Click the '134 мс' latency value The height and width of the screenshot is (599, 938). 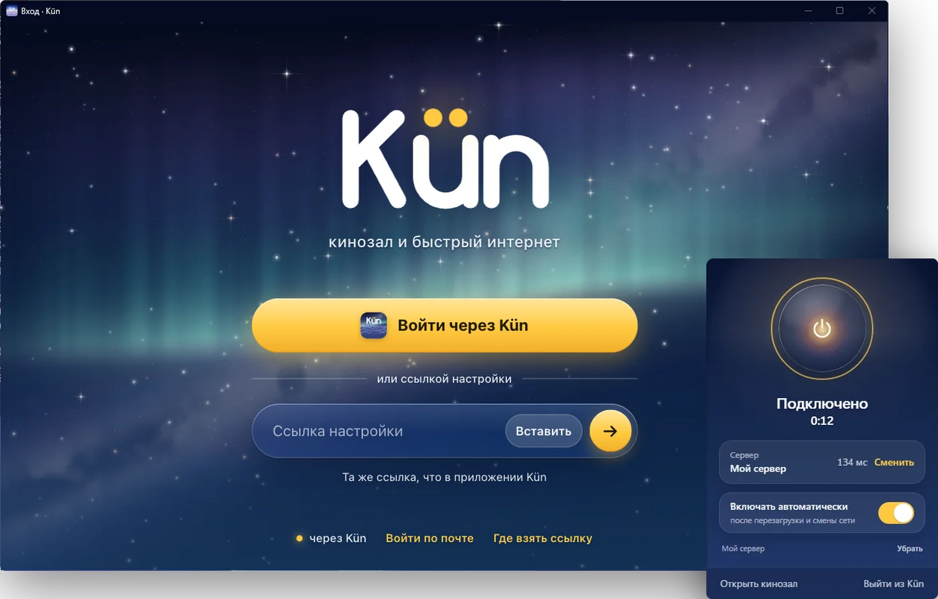(852, 462)
